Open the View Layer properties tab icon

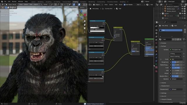[156, 37]
